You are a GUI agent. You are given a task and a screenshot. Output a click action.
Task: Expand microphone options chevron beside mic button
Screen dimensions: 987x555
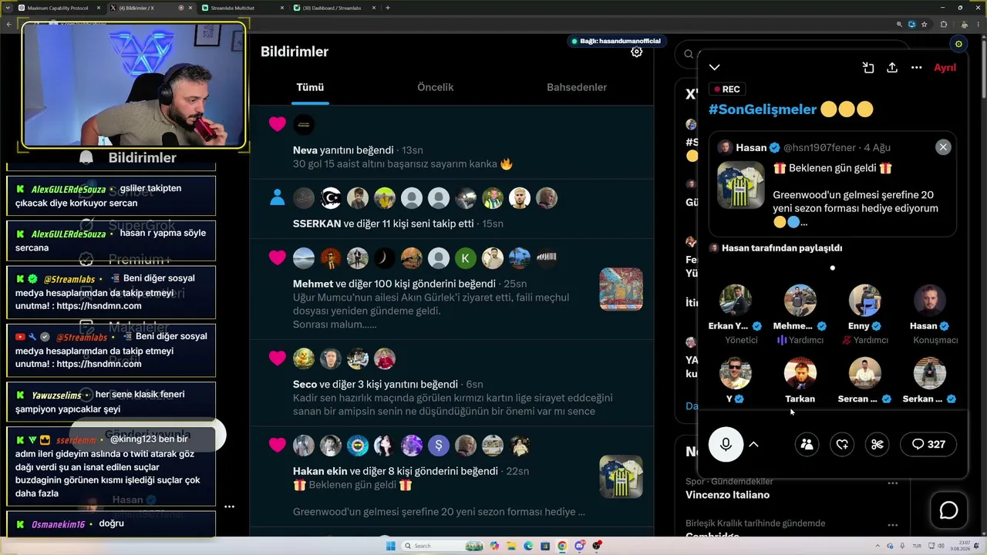754,444
